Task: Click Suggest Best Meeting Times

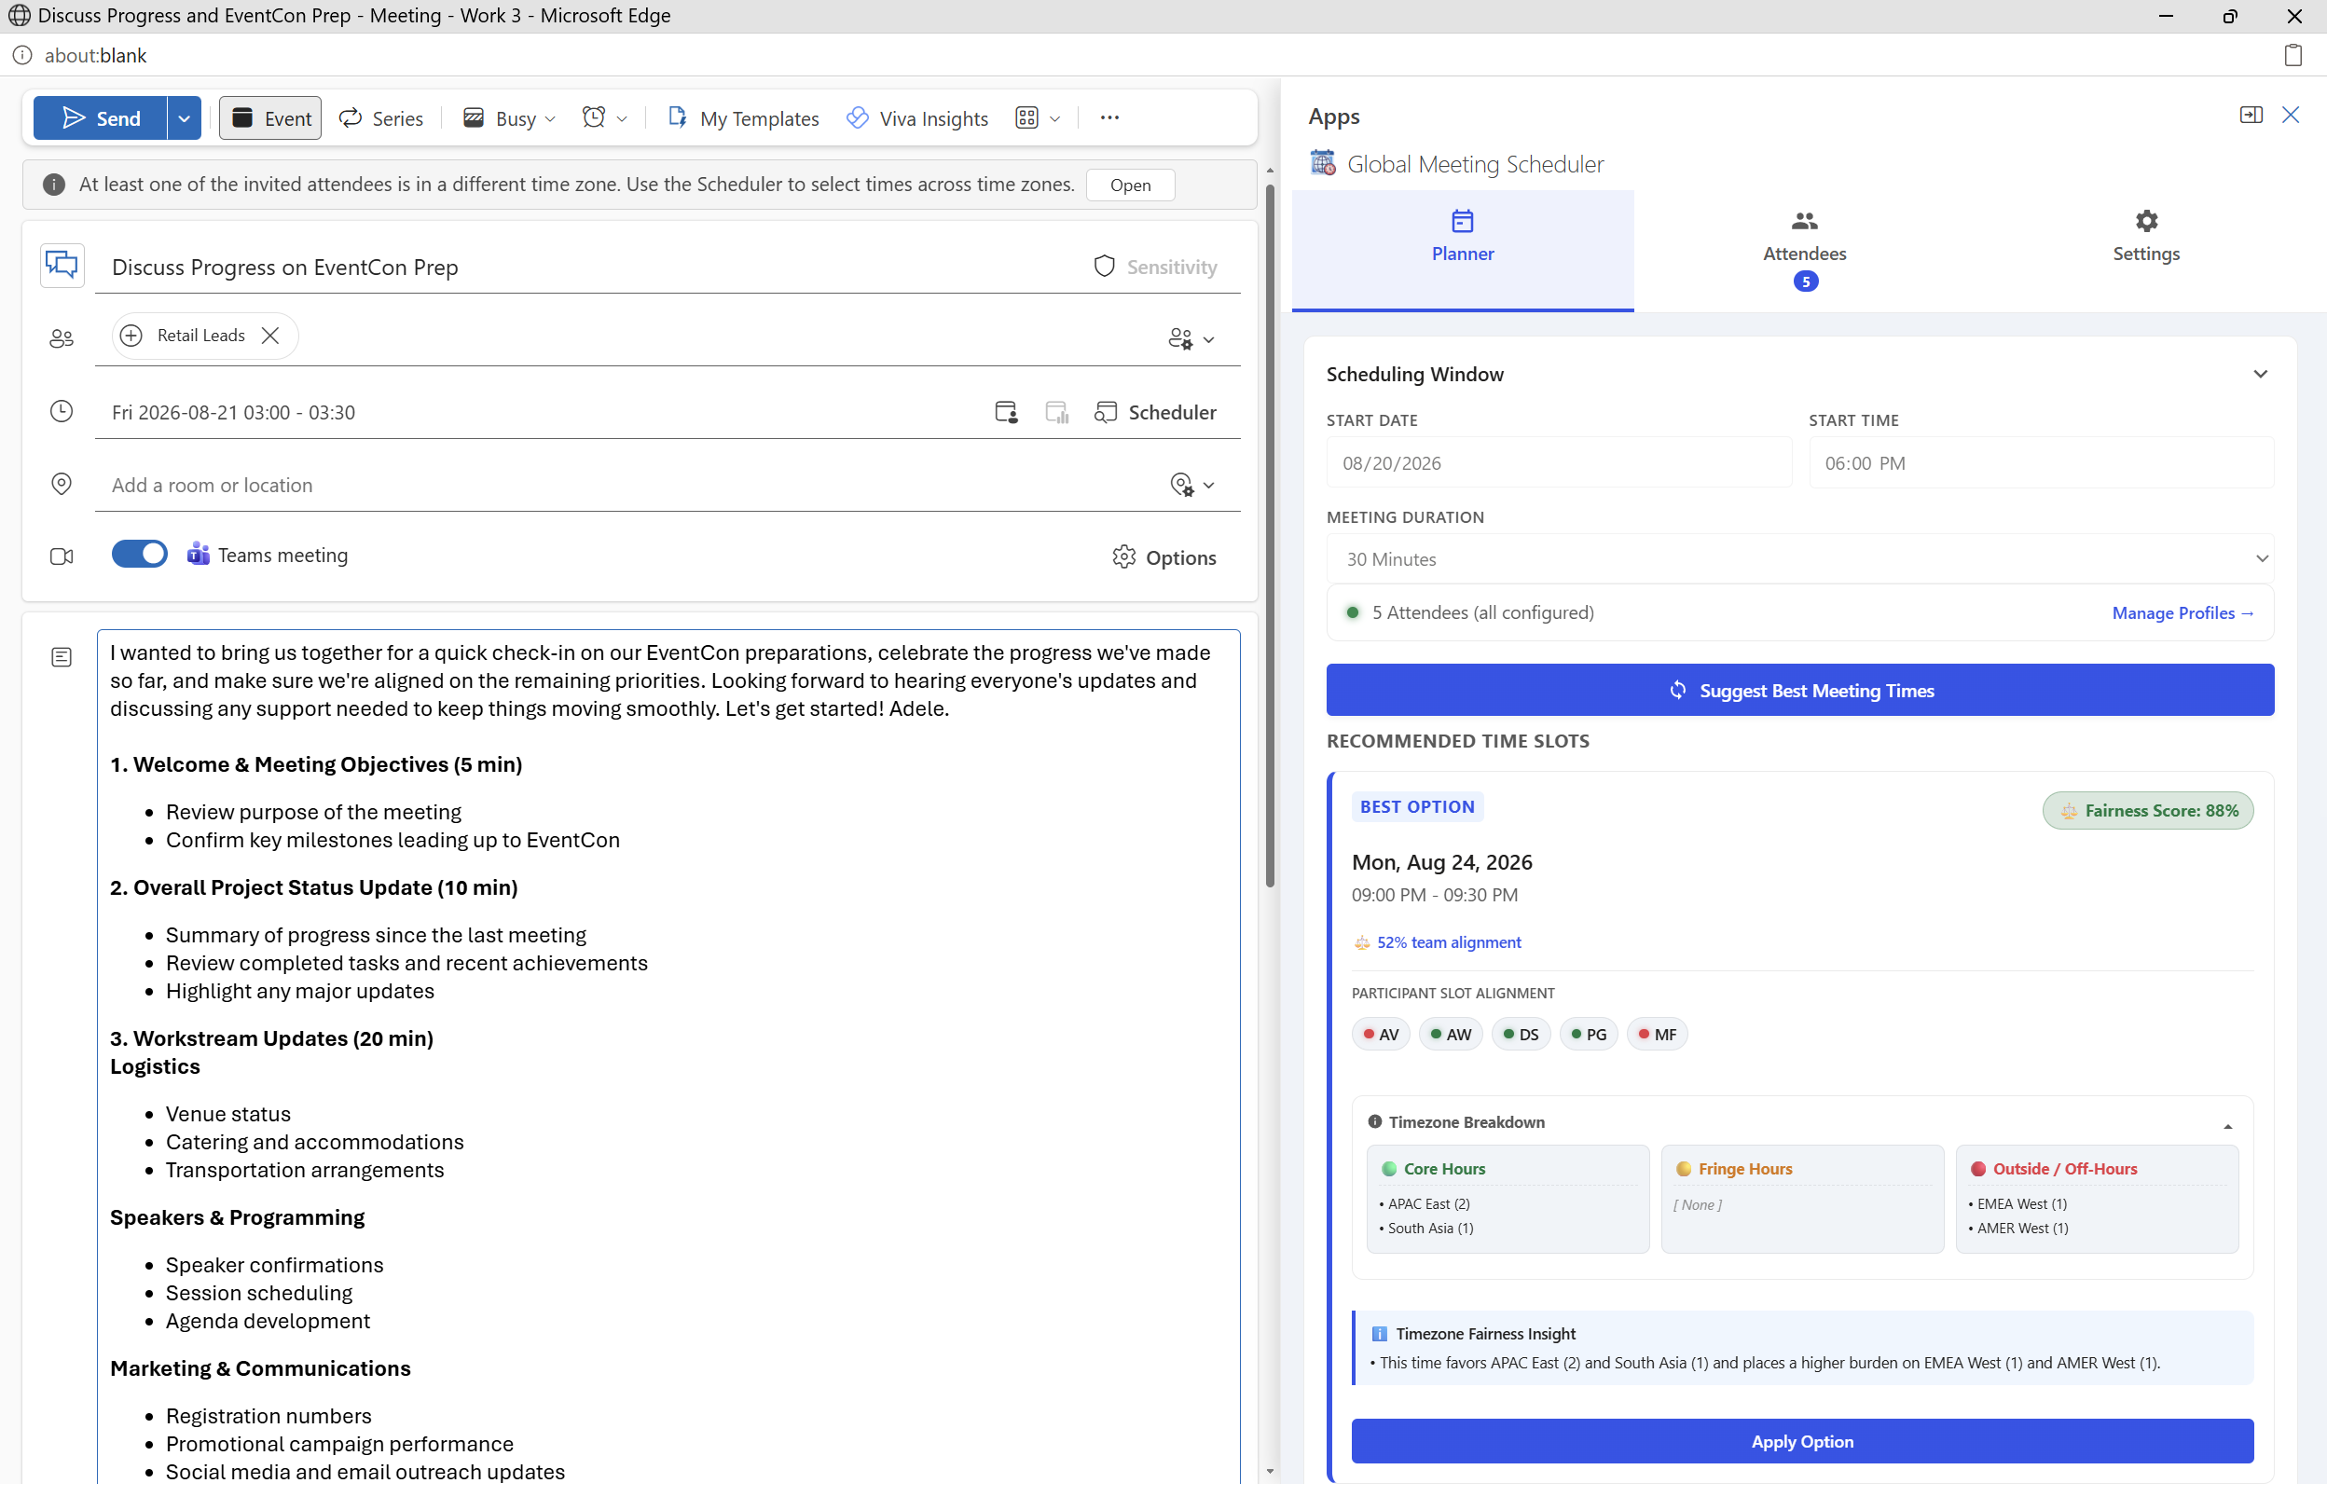Action: point(1799,690)
